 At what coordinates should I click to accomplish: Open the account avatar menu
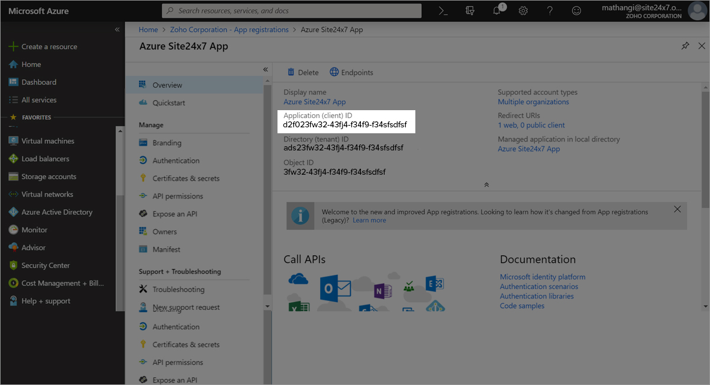tap(697, 11)
